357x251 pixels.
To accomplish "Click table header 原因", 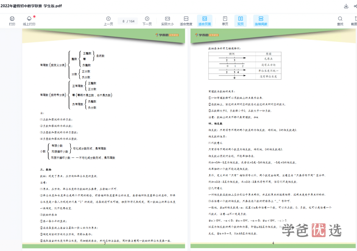I will pos(268,54).
